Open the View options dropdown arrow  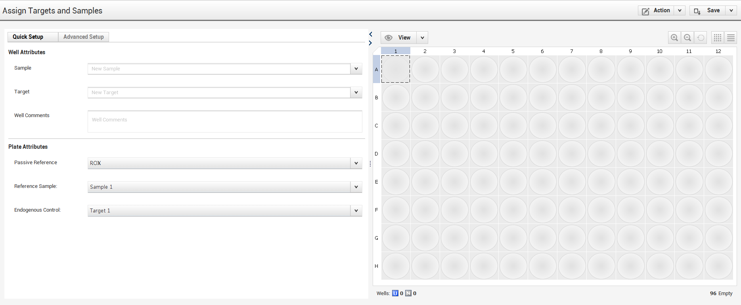point(422,38)
